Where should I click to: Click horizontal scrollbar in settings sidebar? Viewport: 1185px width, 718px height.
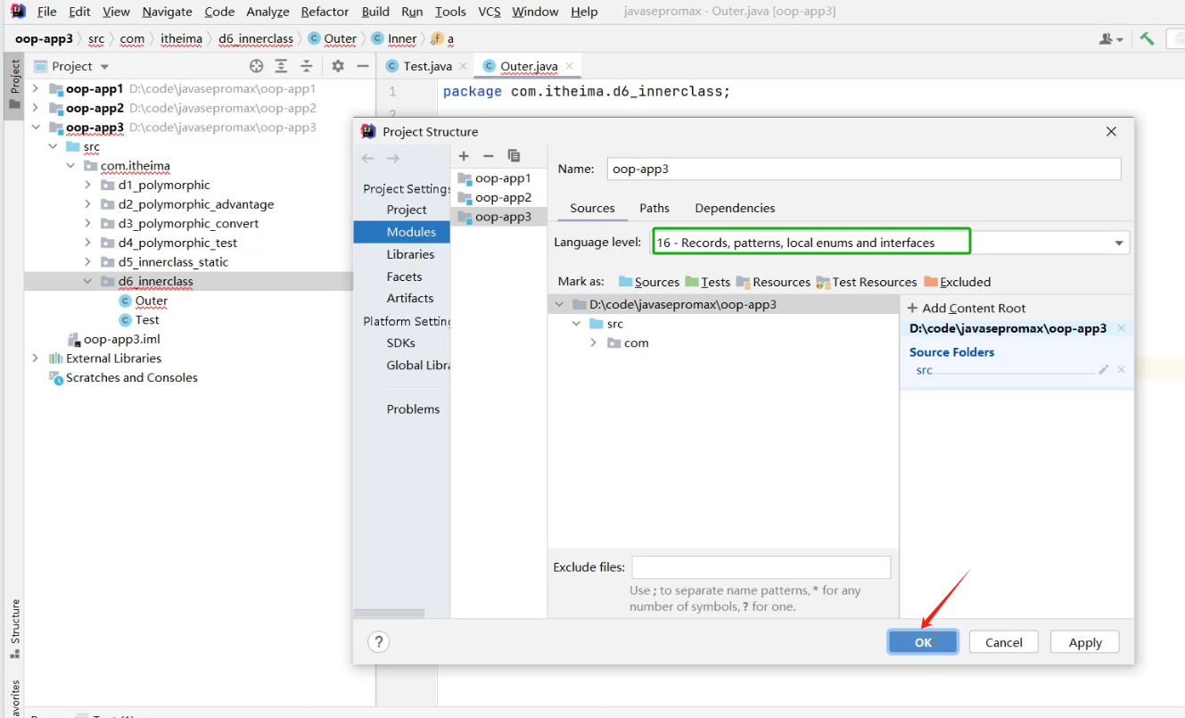[390, 614]
